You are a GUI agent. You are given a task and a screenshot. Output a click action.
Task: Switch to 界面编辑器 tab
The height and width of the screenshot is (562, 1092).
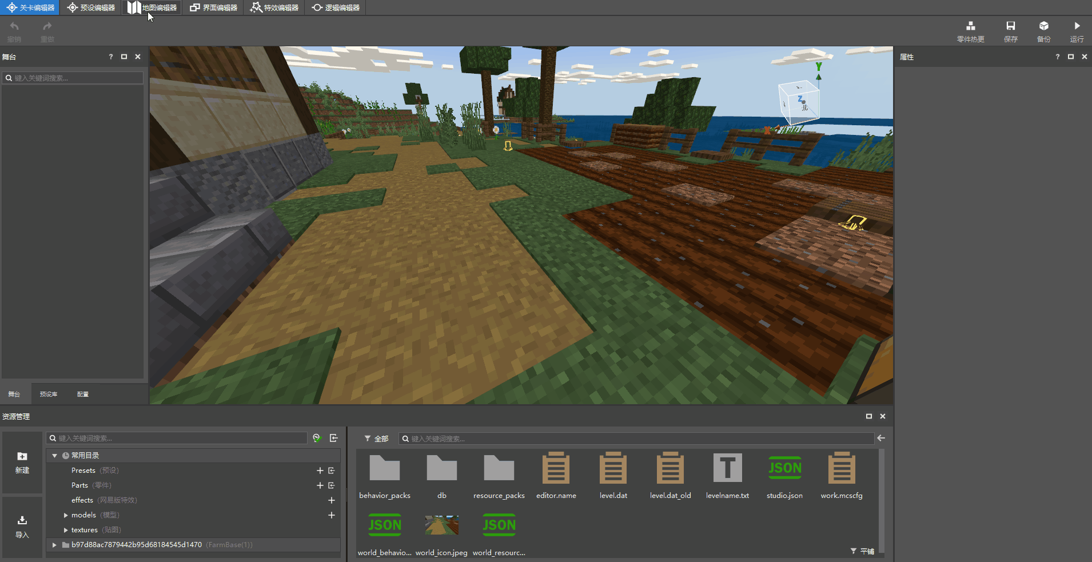tap(213, 7)
